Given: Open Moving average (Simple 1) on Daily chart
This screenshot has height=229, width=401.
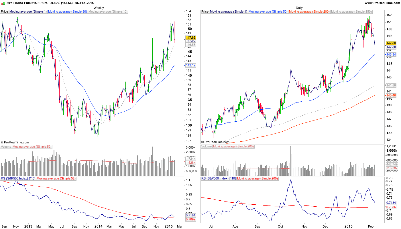Looking at the screenshot, I should pos(228,12).
